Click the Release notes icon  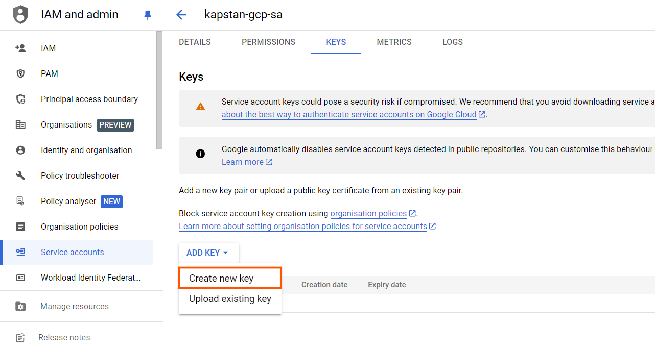[x=20, y=337]
